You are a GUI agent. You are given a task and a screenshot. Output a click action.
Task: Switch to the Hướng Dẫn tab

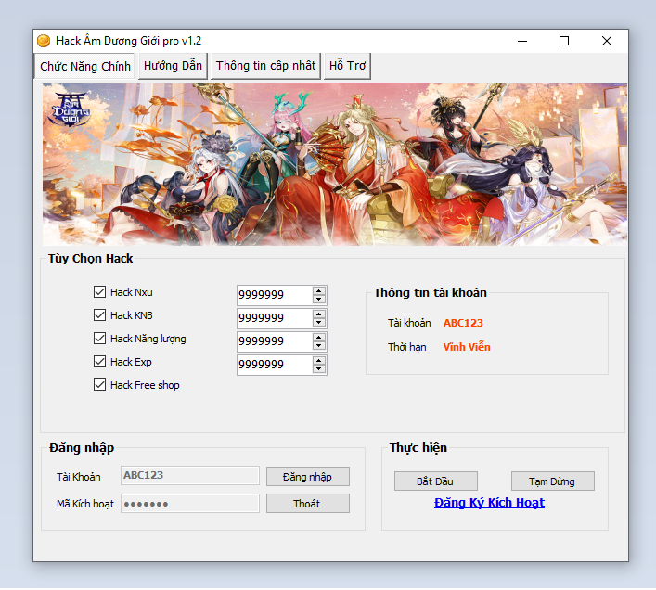pos(173,66)
